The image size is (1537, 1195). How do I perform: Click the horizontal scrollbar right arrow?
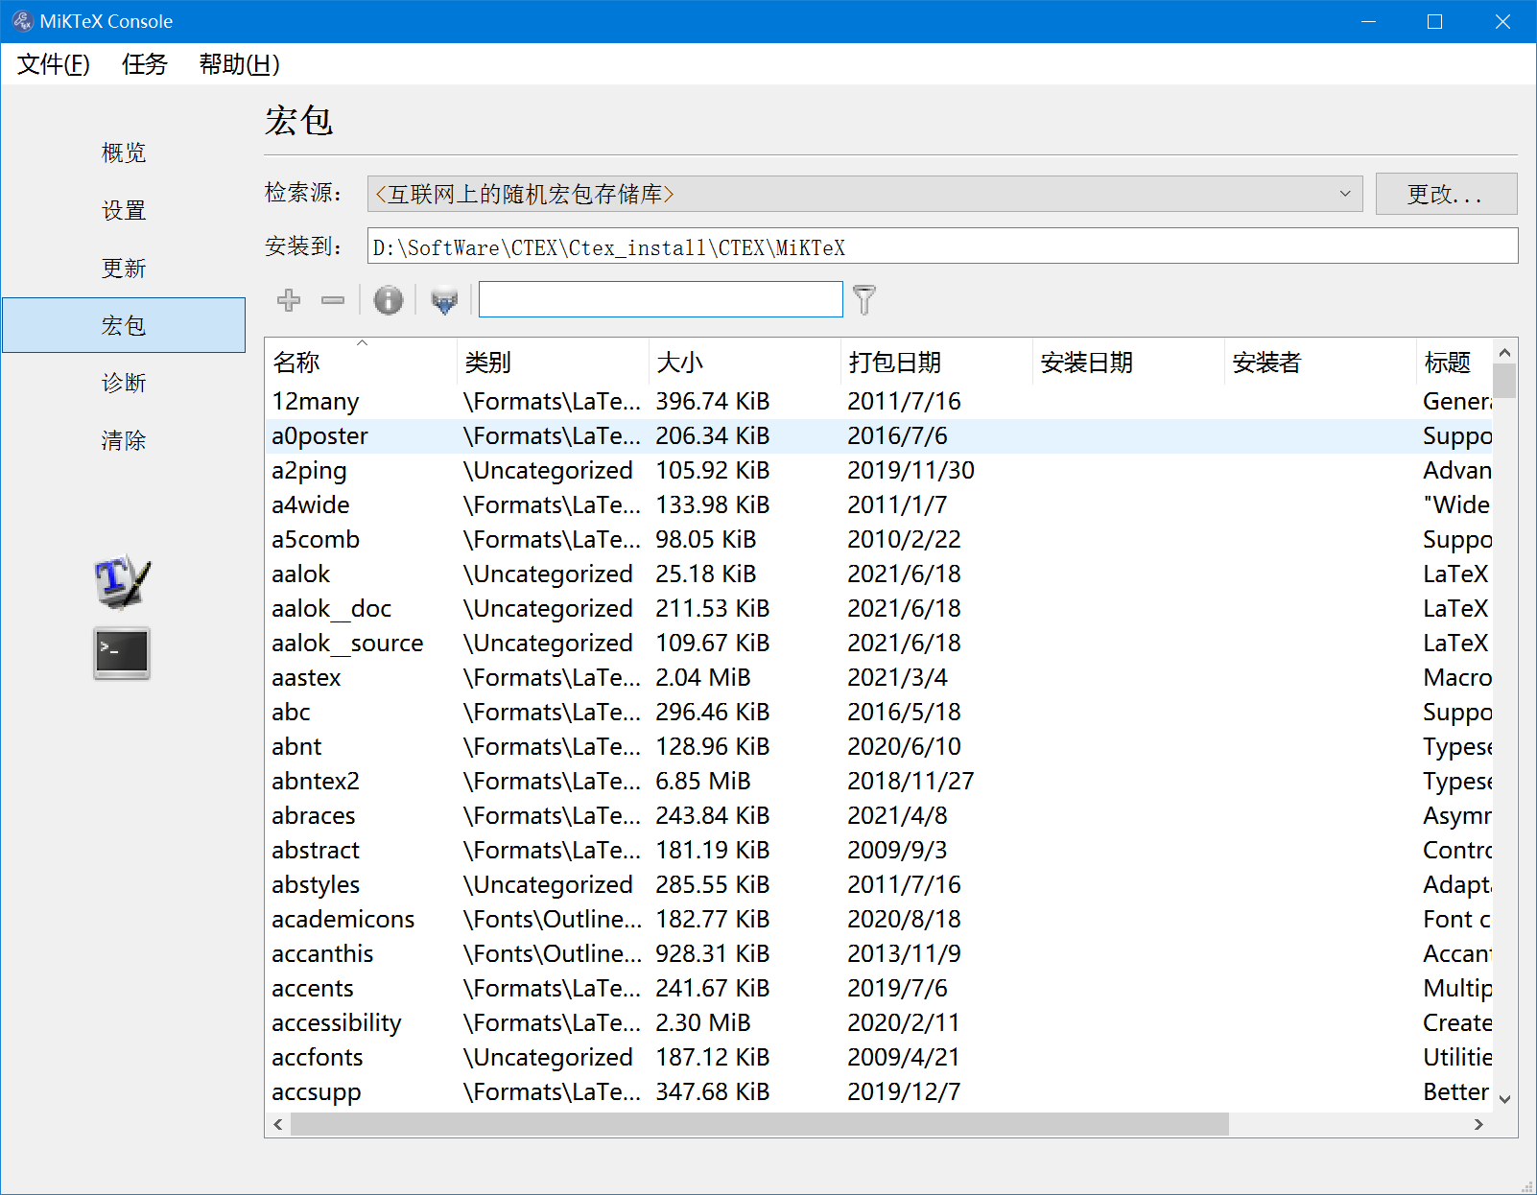(x=1478, y=1124)
